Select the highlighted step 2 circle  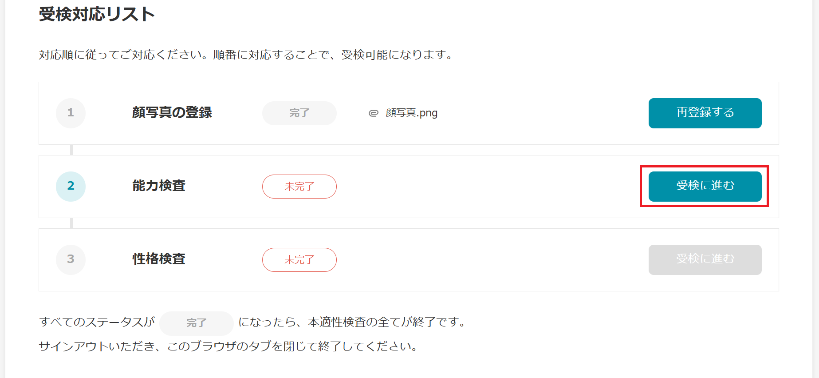[71, 187]
